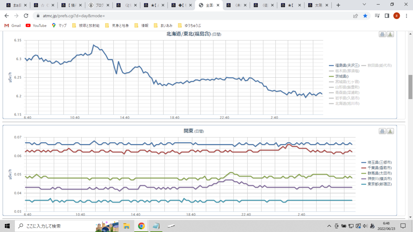Share this page from address bar

point(356,16)
